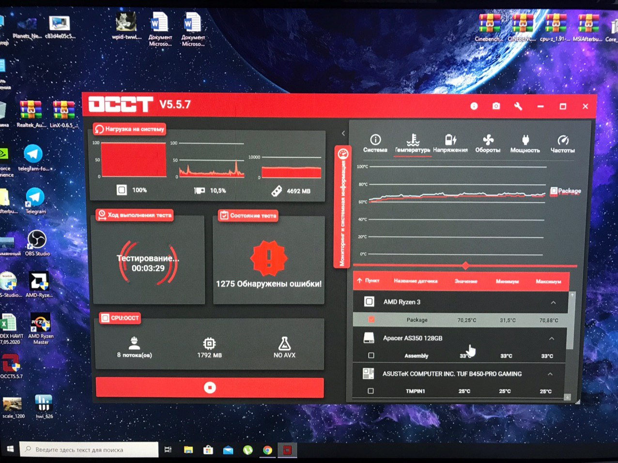Open the scale_1200 image on desktop

[x=13, y=408]
